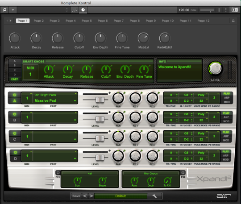The height and width of the screenshot is (204, 241).
Task: Open part A Poly voice mode dropdown
Action: point(201,95)
